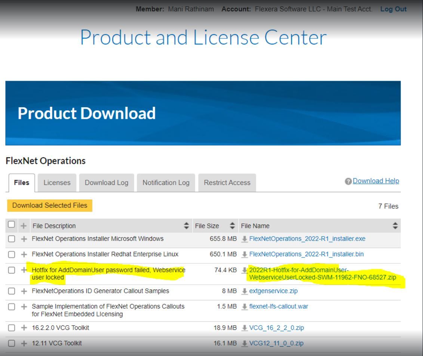
Task: Click the Log Out link
Action: click(x=393, y=9)
